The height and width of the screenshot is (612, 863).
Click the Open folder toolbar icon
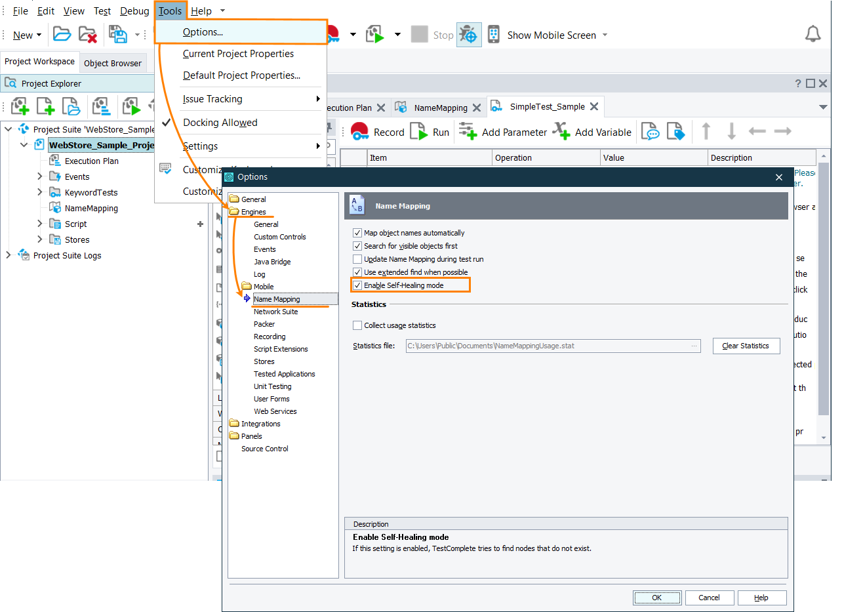pos(62,35)
